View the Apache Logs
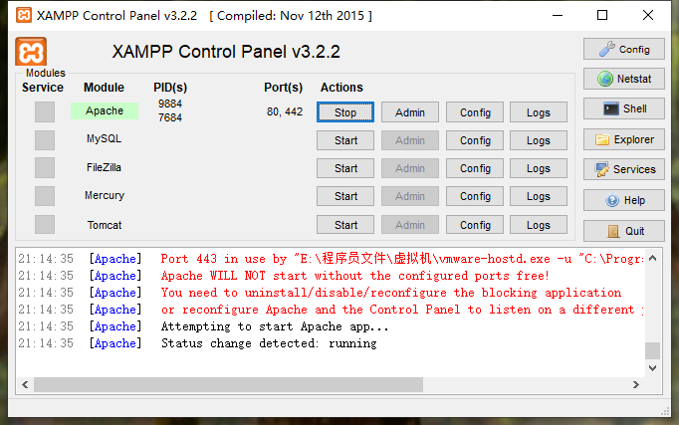Viewport: 679px width, 425px height. click(x=539, y=112)
